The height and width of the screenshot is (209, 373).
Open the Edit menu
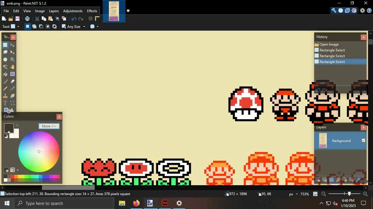coord(16,11)
